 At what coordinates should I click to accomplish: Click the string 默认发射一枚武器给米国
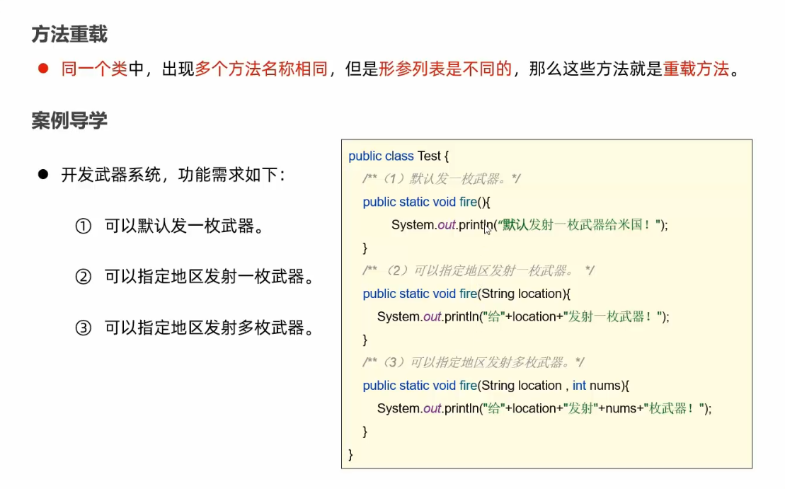(580, 225)
